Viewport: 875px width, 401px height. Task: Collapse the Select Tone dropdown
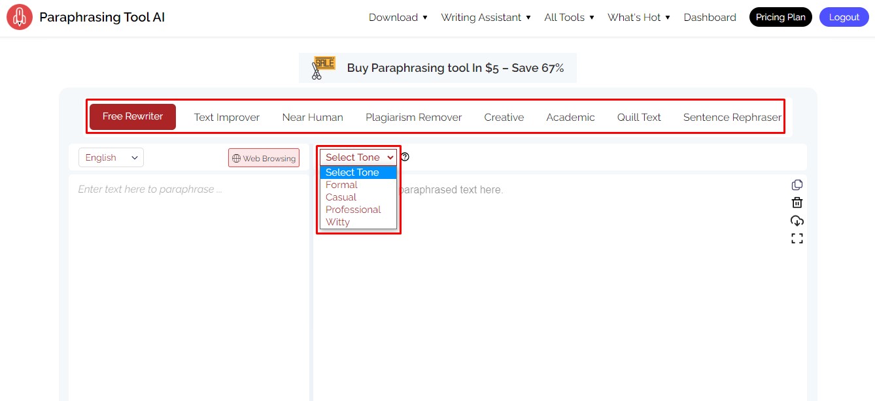[x=358, y=157]
